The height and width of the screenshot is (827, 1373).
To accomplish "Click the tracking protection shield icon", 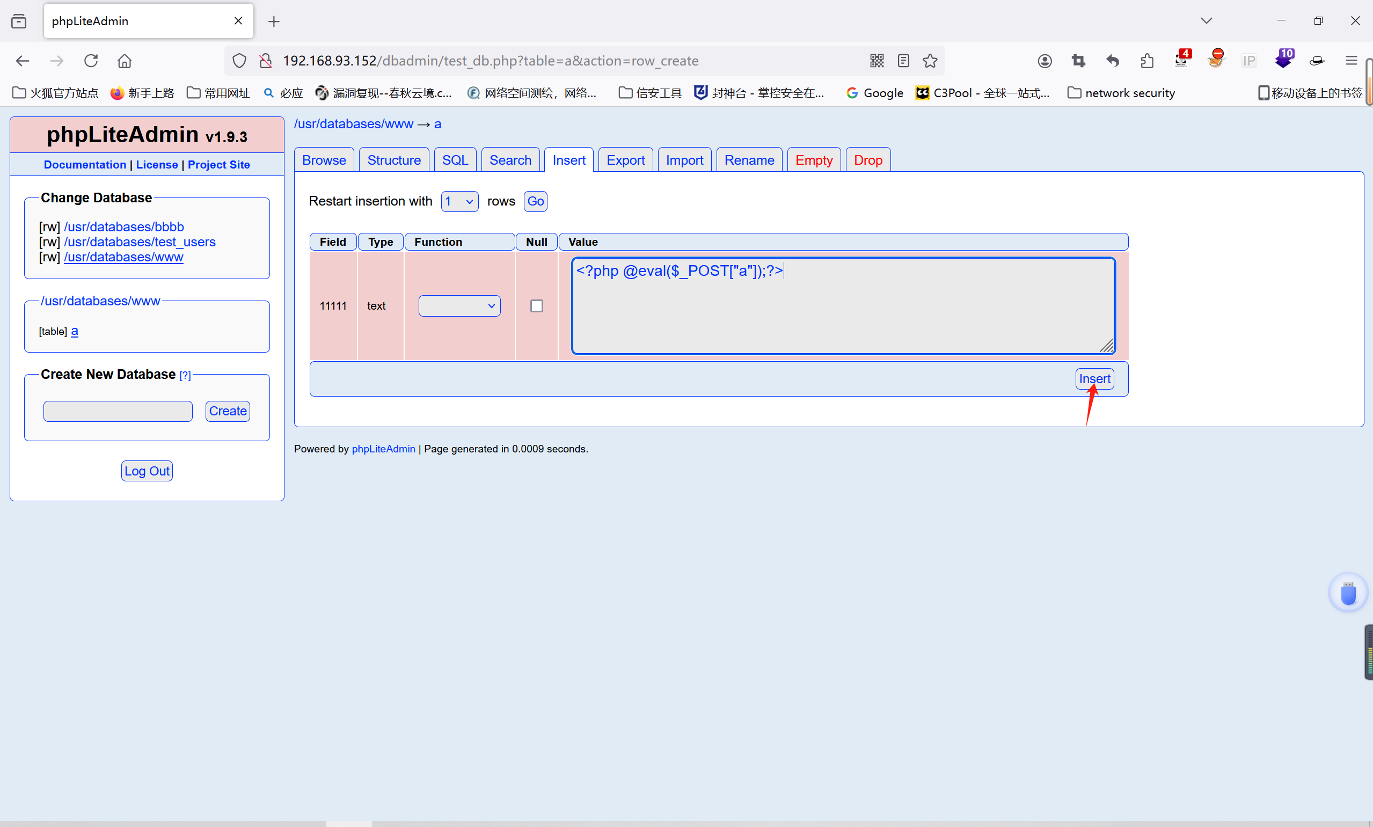I will pyautogui.click(x=239, y=61).
